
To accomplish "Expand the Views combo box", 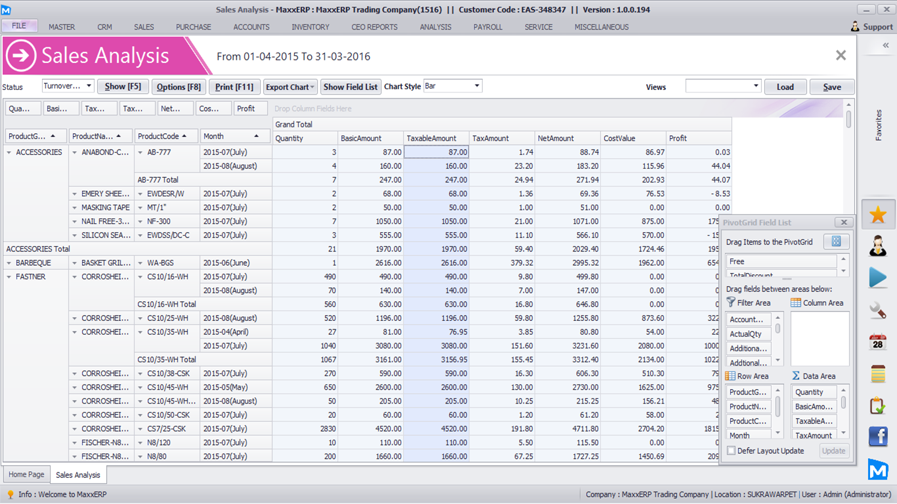I will point(756,86).
